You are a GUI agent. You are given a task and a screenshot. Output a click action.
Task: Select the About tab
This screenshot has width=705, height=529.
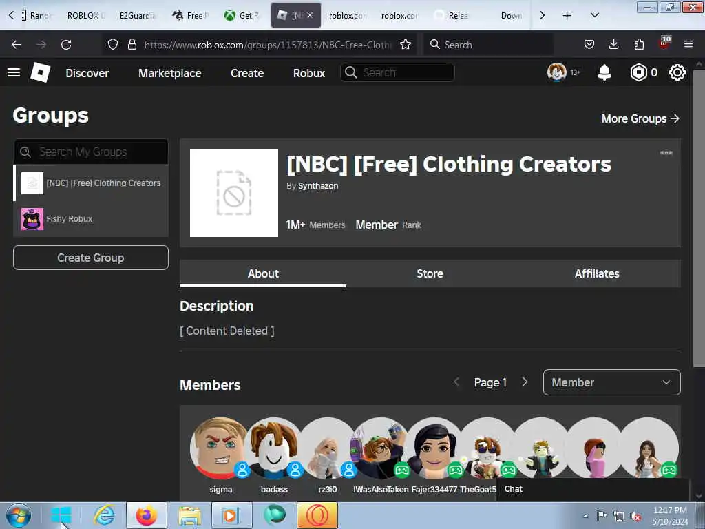click(263, 273)
